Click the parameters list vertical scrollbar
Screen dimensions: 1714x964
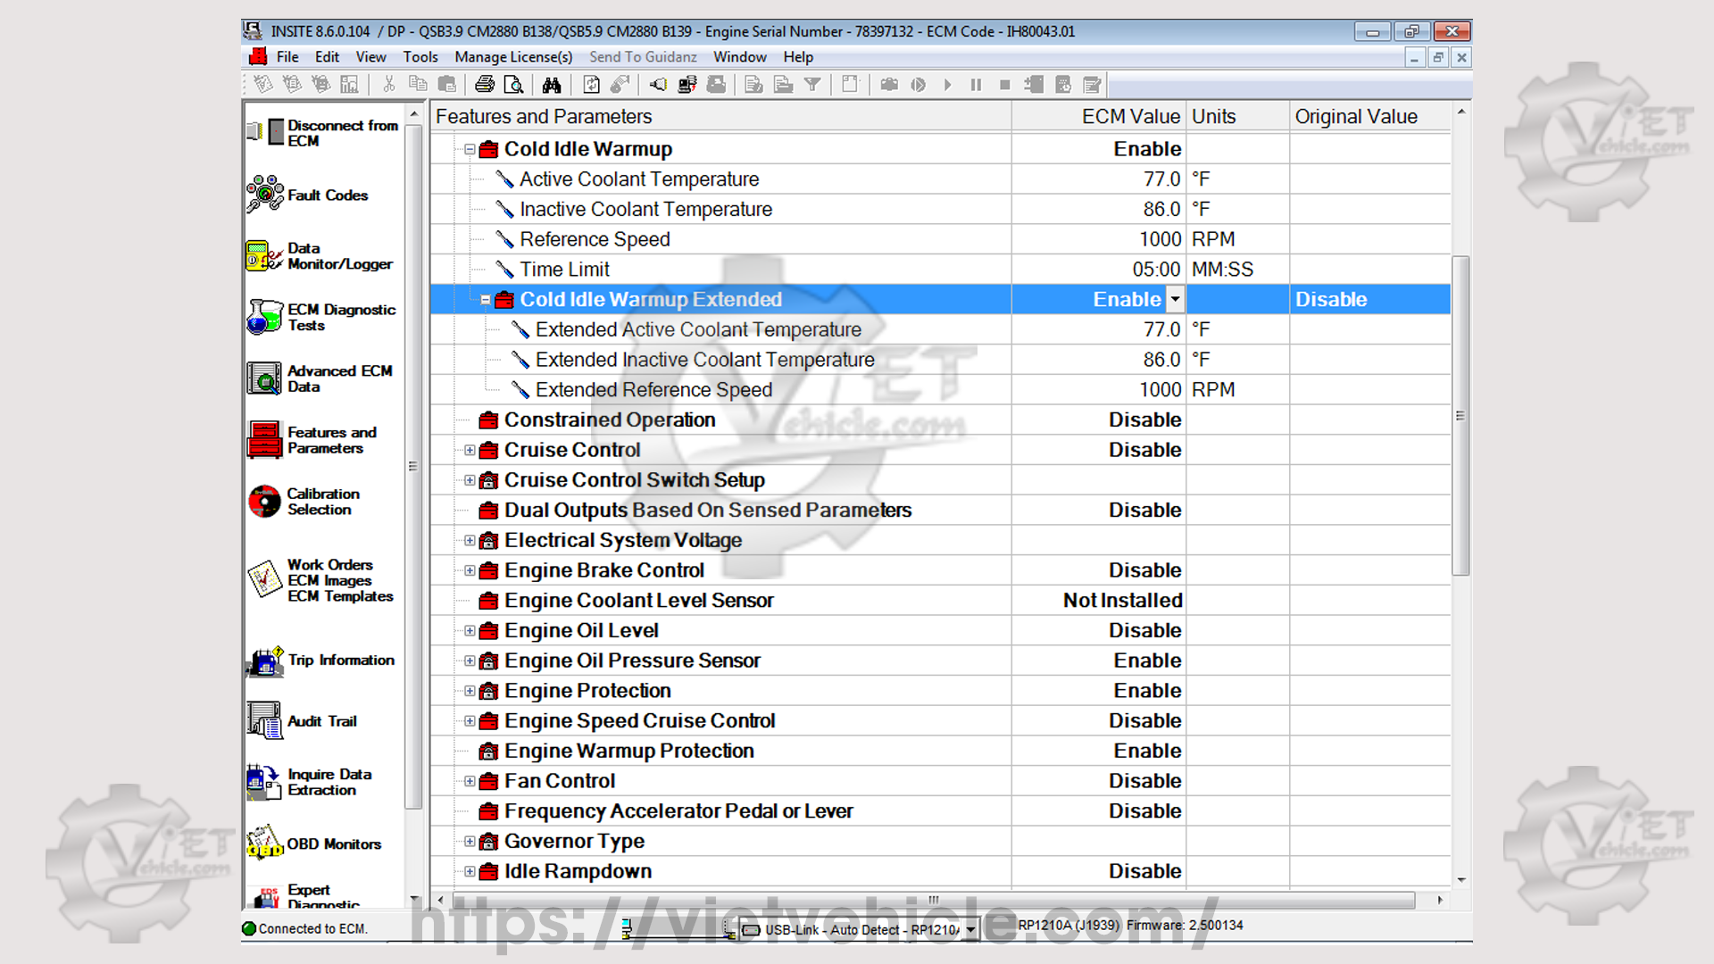pyautogui.click(x=1460, y=415)
